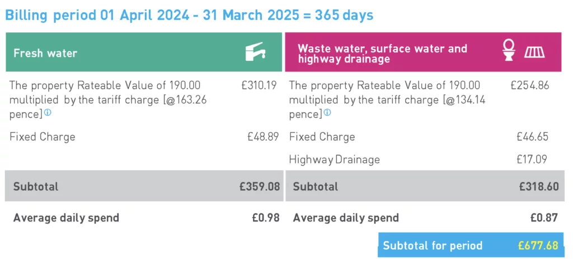Click waste water Fixed Charge £46.65 amount
Screen dimensions: 573x266
(x=533, y=137)
